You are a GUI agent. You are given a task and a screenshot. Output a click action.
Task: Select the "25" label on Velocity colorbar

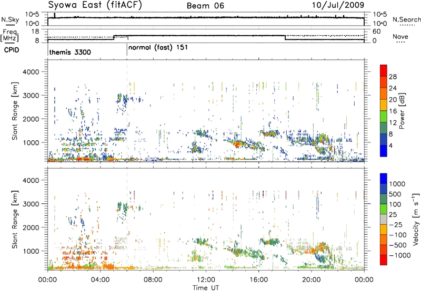393,215
